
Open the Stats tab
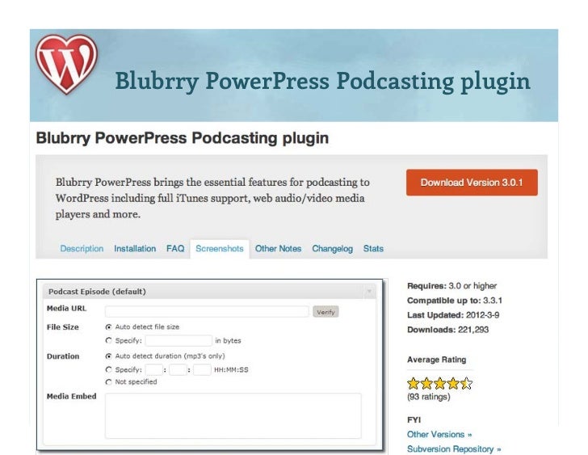click(x=373, y=249)
